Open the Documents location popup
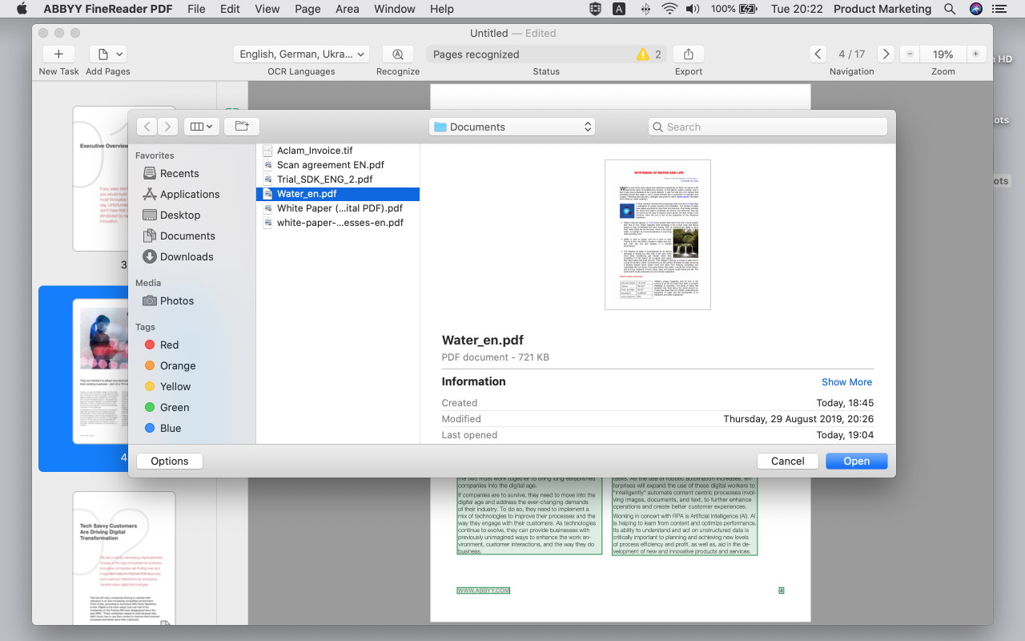The width and height of the screenshot is (1025, 641). tap(512, 127)
